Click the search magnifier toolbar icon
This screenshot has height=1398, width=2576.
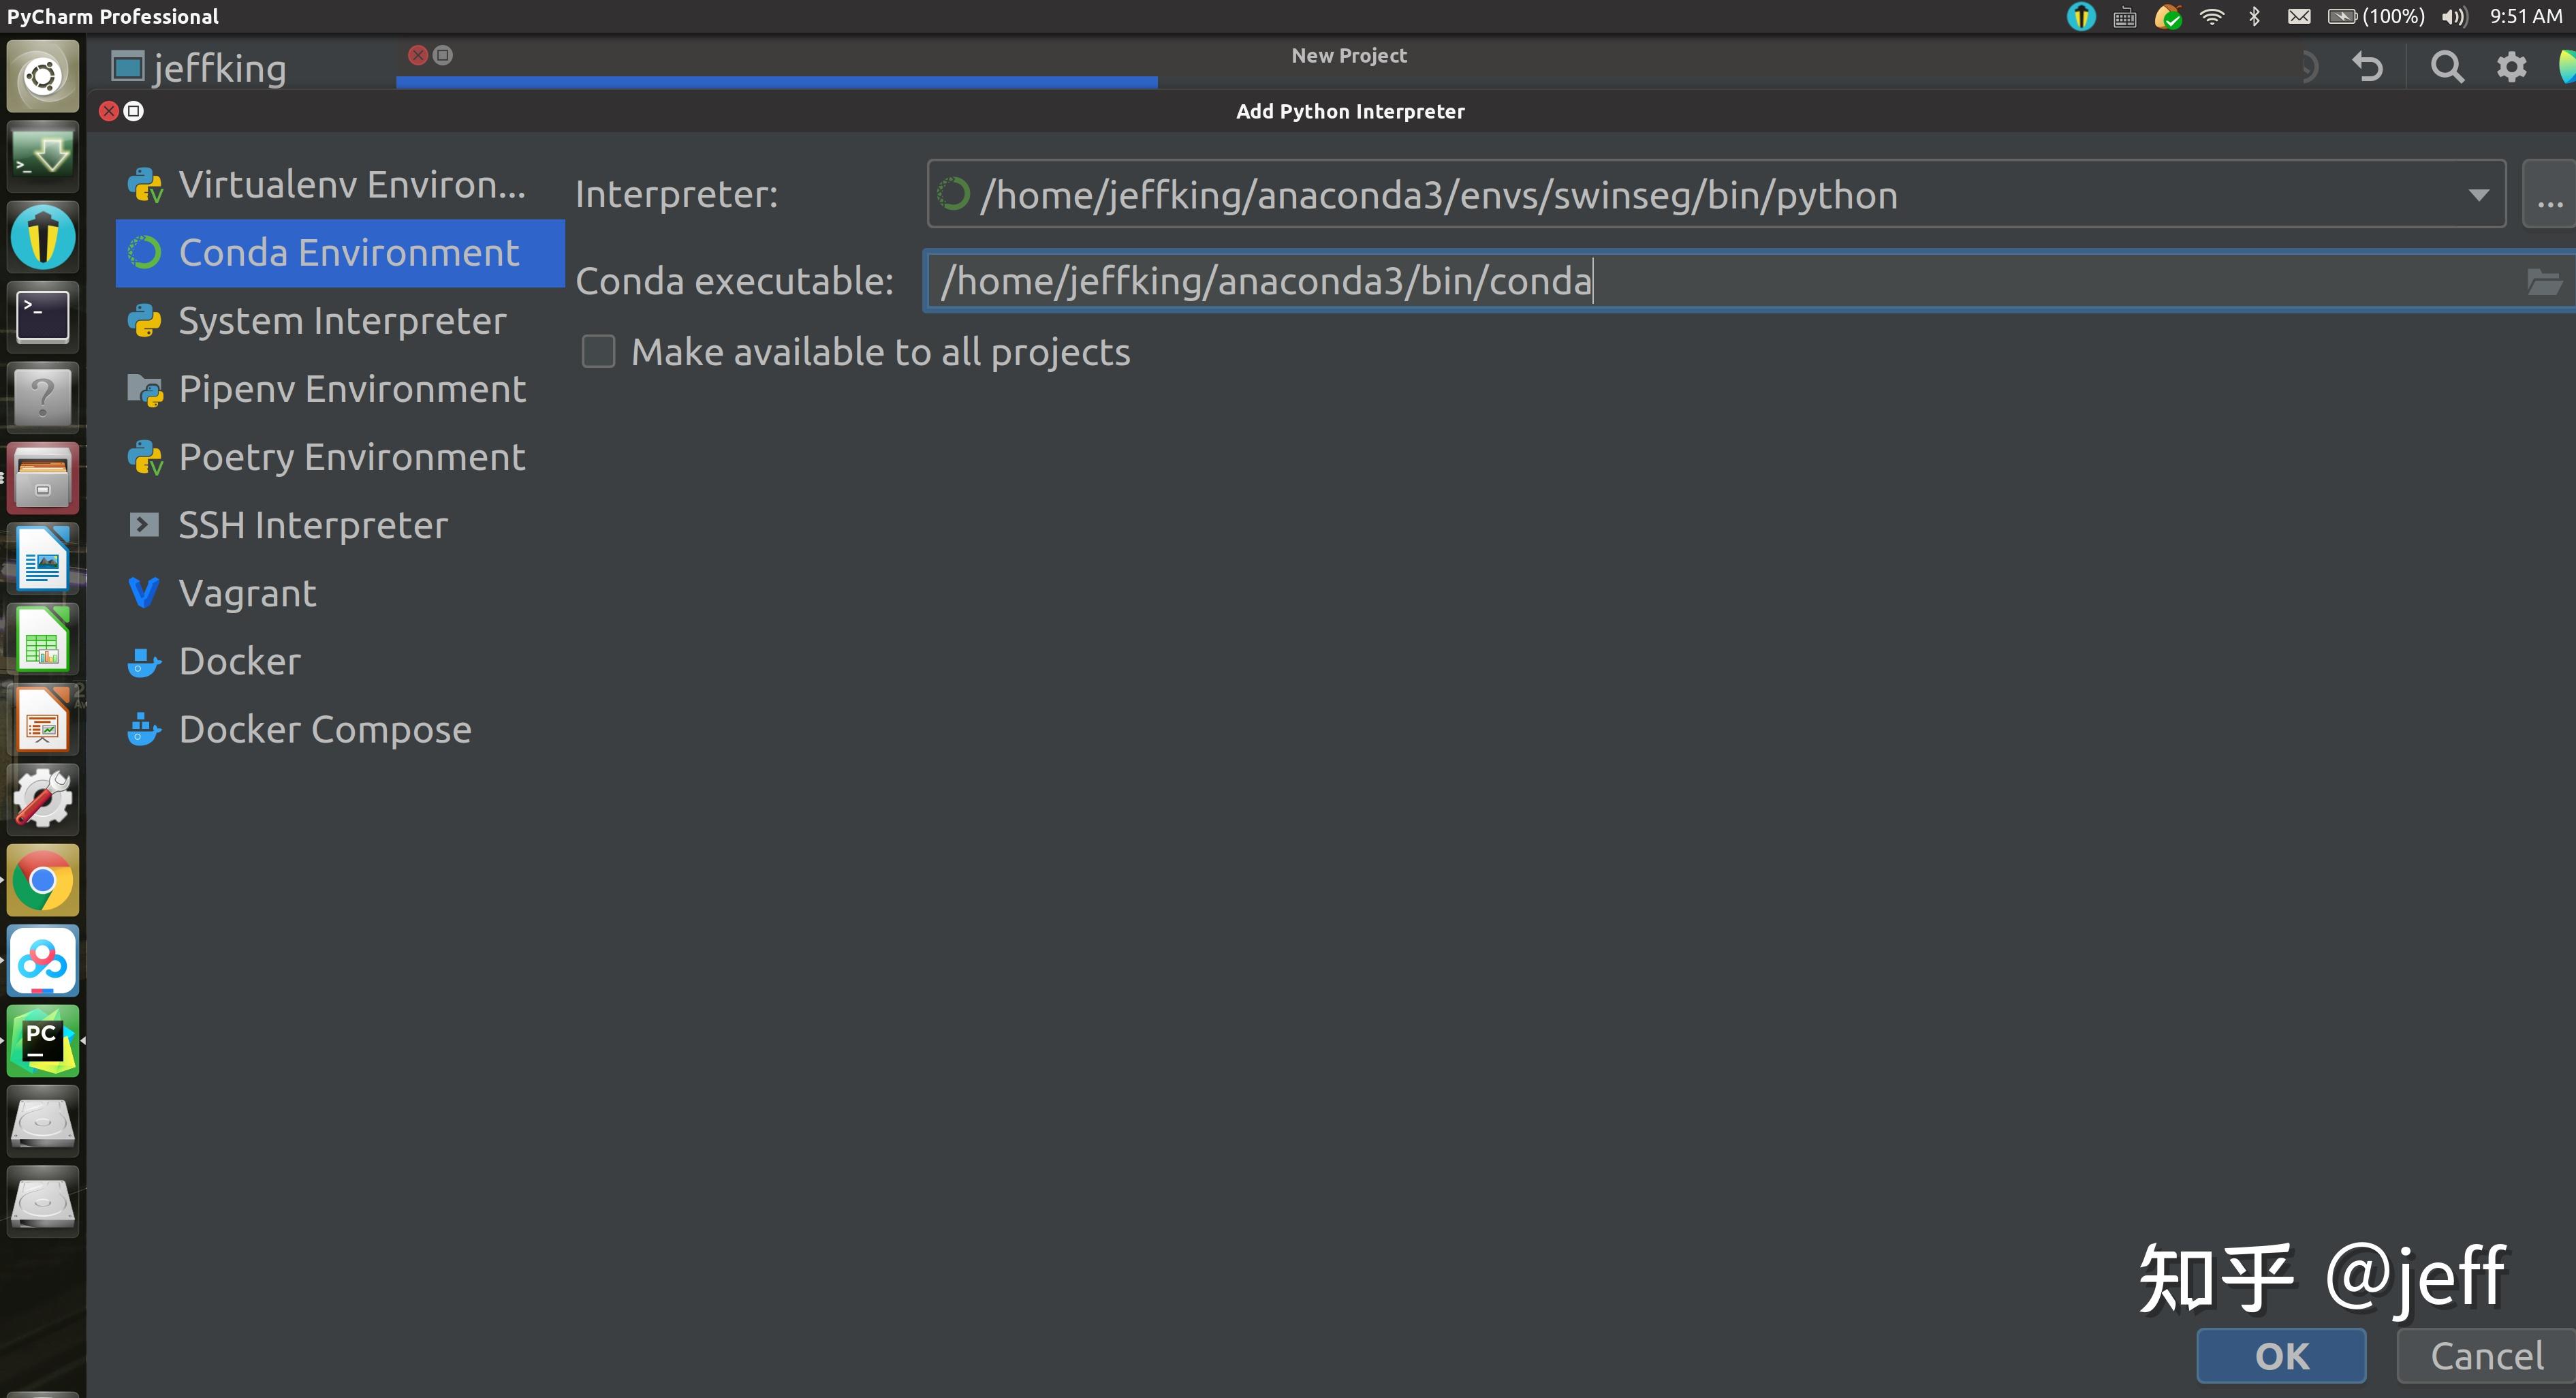pyautogui.click(x=2447, y=67)
